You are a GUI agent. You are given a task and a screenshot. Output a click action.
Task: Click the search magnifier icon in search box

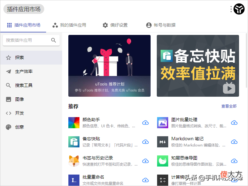(53, 40)
